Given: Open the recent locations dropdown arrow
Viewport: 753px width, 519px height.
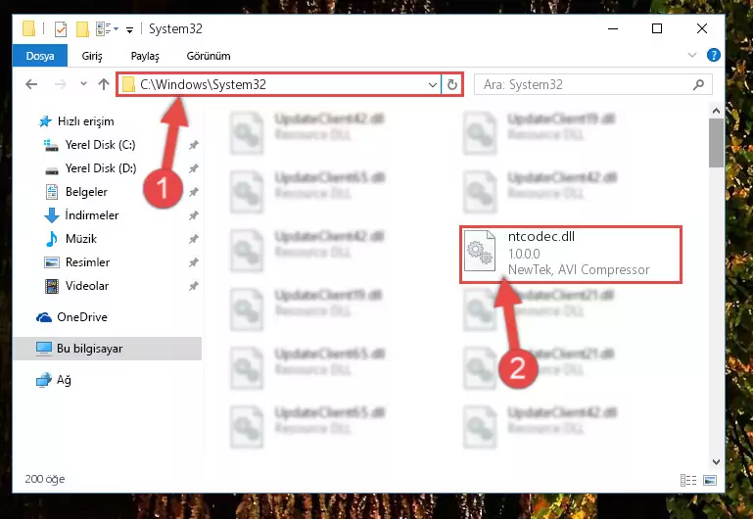Looking at the screenshot, I should [x=83, y=84].
